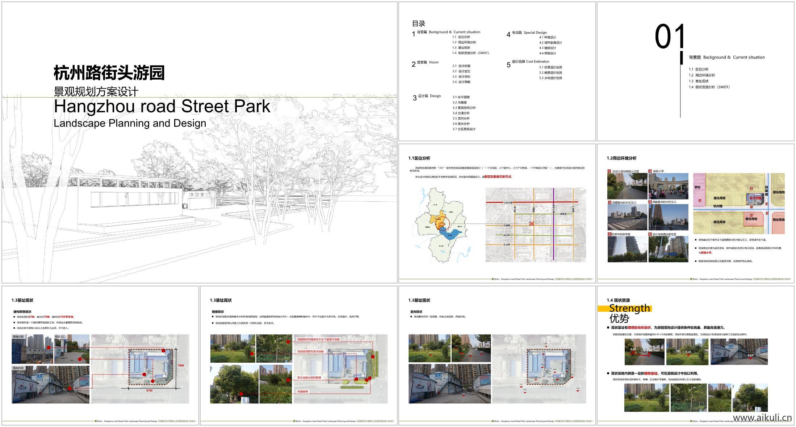Select the 植被现状 vegetation slide
Screen dimensions: 796x427
(298, 355)
